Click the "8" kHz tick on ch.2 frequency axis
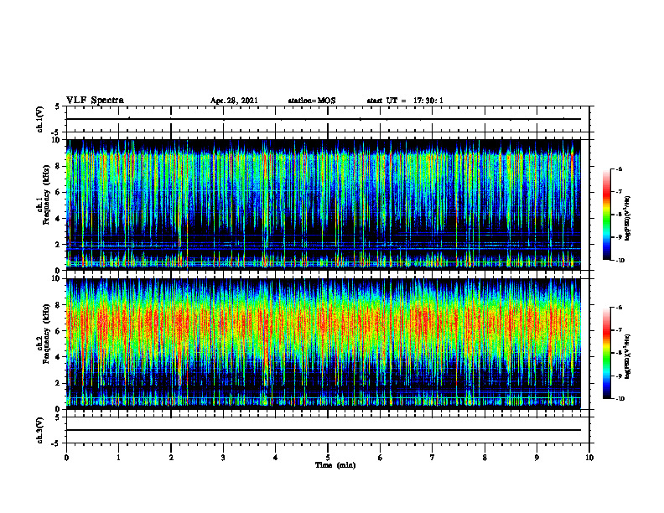This screenshot has height=513, width=664. pos(59,304)
